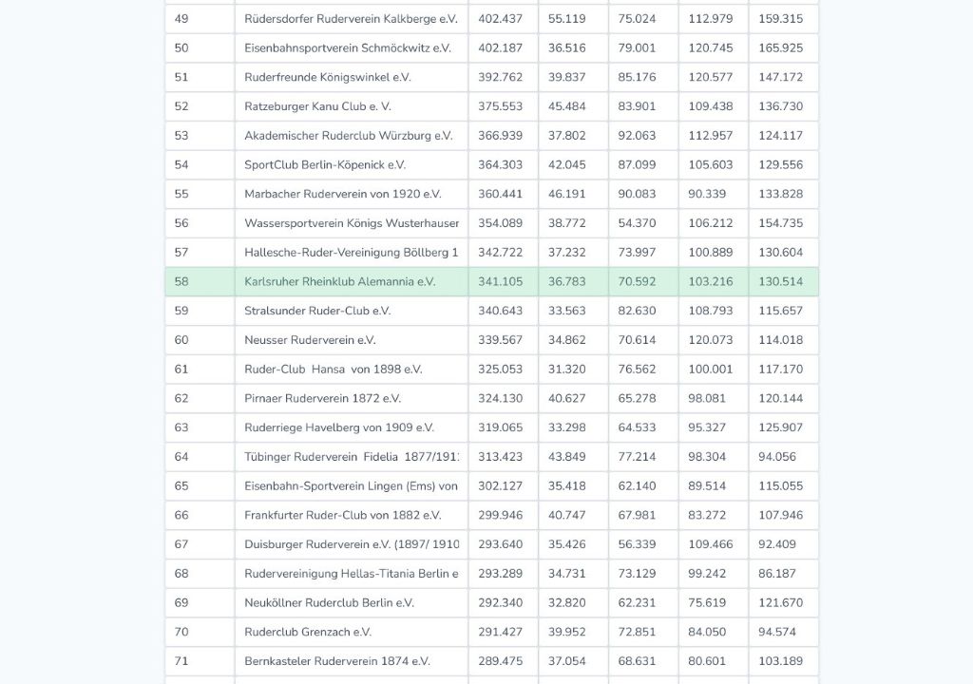Viewport: 973px width, 684px height.
Task: Select Eisenbahn-Sportverein Lingen (Ems) name
Action: click(x=352, y=485)
